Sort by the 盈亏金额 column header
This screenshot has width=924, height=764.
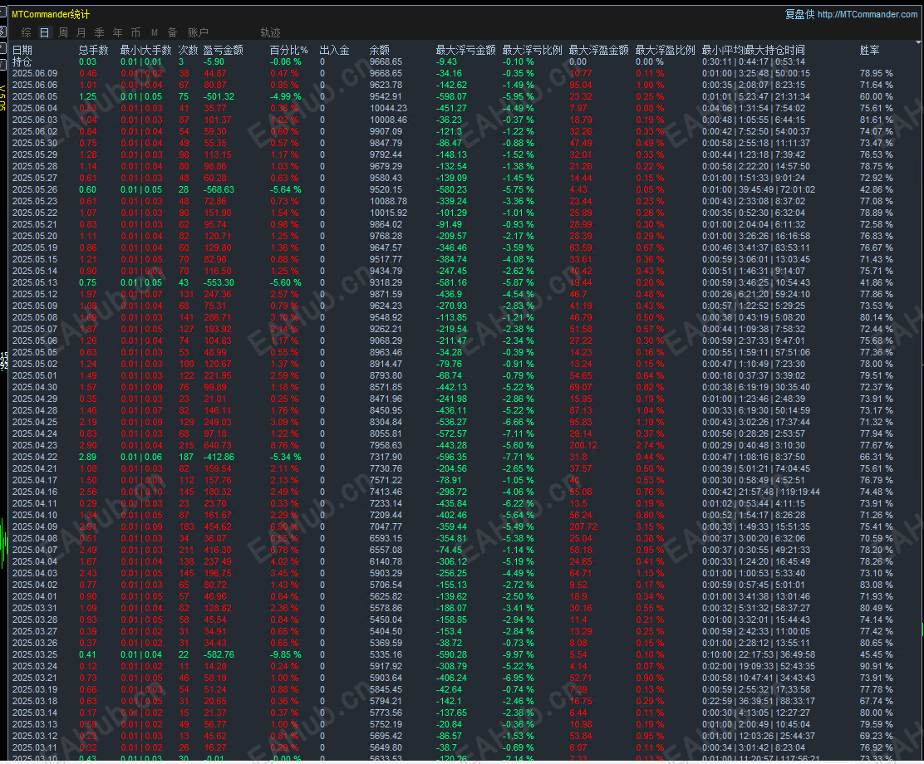tap(224, 50)
